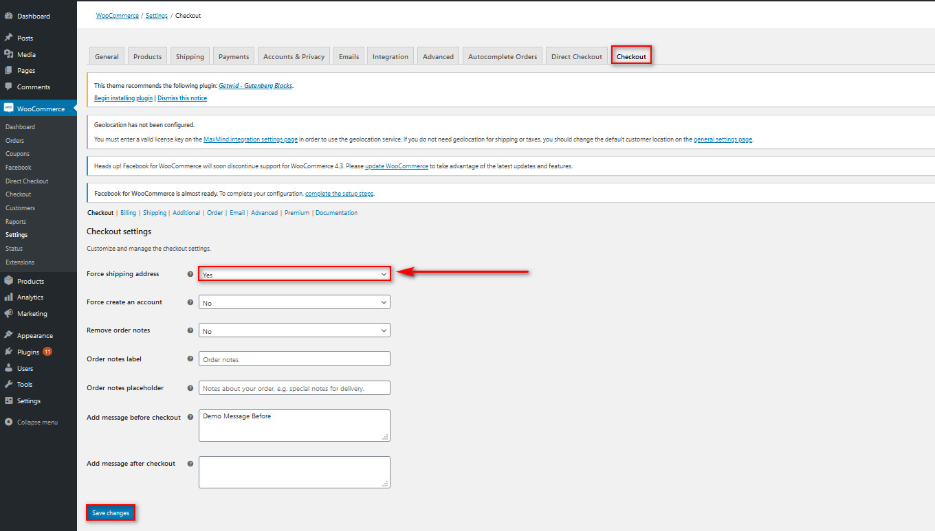This screenshot has width=935, height=531.
Task: Open the Payments tab
Action: [234, 56]
